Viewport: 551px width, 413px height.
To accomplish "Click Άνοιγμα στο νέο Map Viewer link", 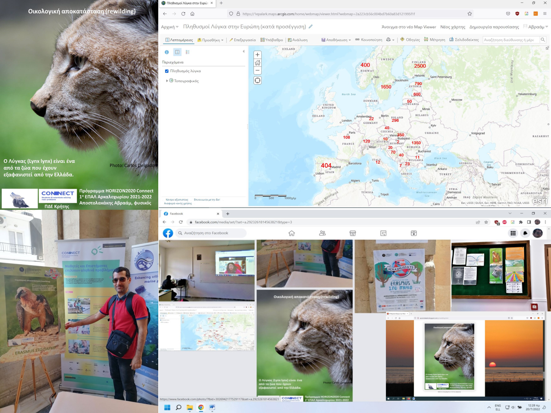I will click(409, 27).
